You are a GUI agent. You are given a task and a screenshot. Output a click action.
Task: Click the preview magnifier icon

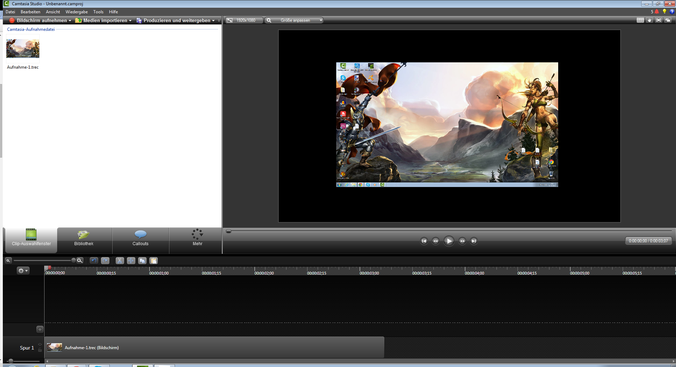(x=269, y=20)
